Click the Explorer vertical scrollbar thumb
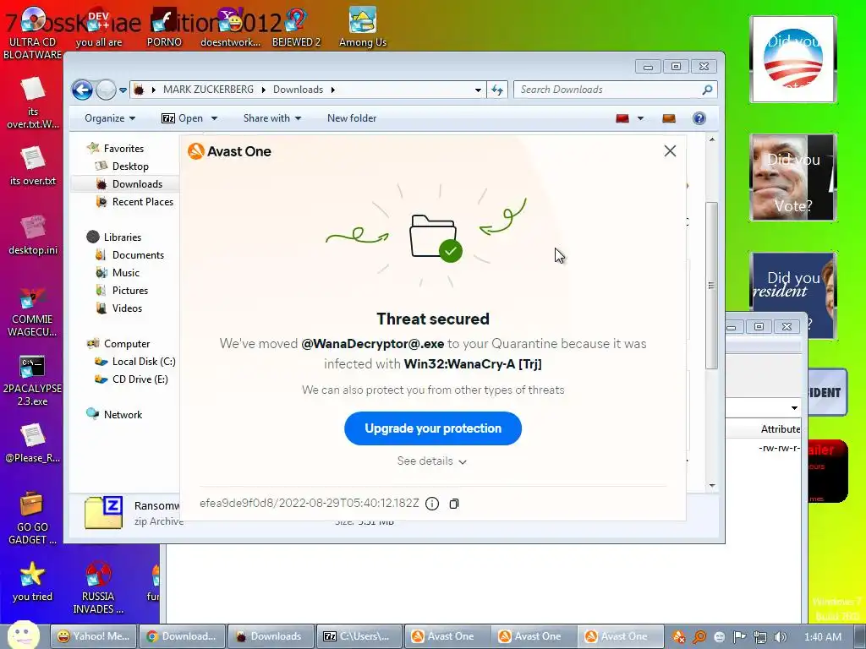866x649 pixels. tap(712, 286)
